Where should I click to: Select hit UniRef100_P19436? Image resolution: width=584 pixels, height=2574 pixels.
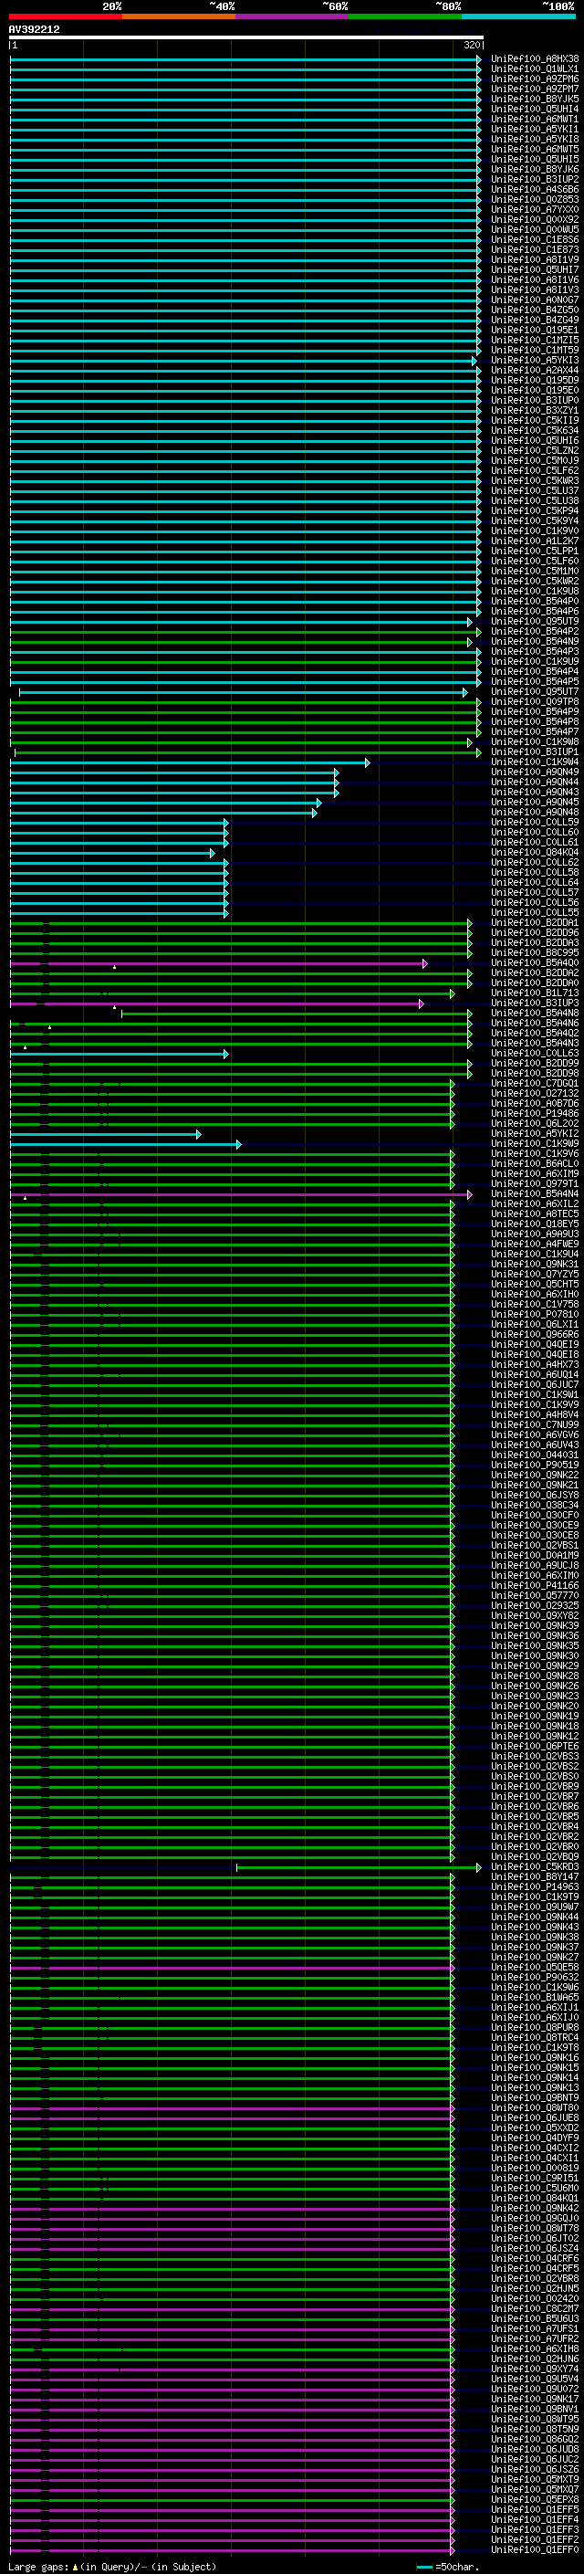[x=534, y=1113]
